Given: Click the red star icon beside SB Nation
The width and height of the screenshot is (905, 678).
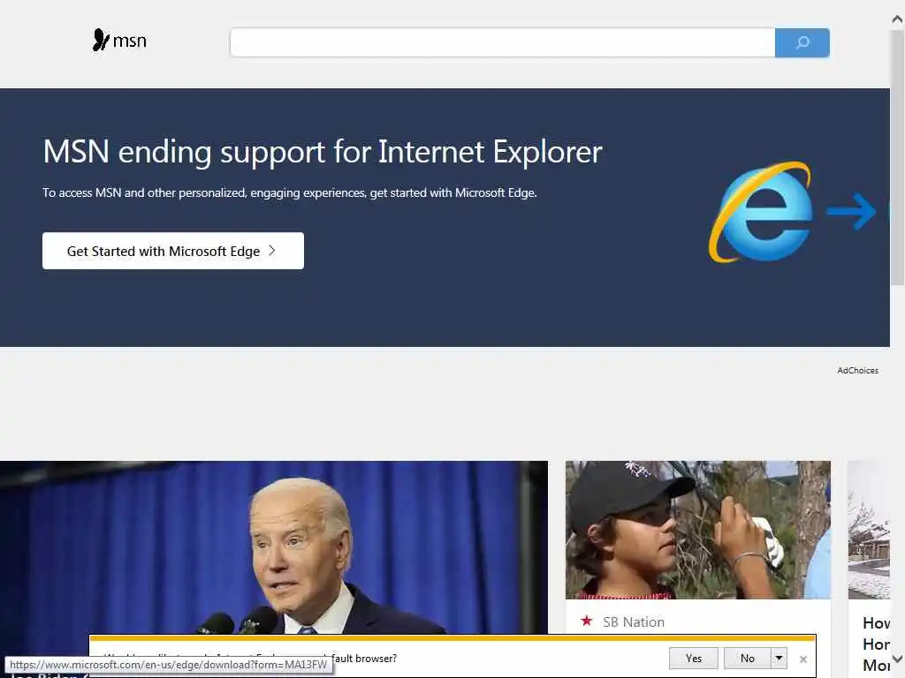Looking at the screenshot, I should click(587, 621).
